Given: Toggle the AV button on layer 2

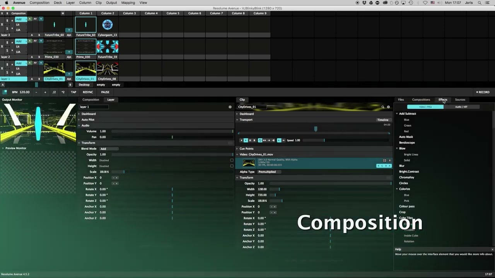Looking at the screenshot, I should point(35,41).
